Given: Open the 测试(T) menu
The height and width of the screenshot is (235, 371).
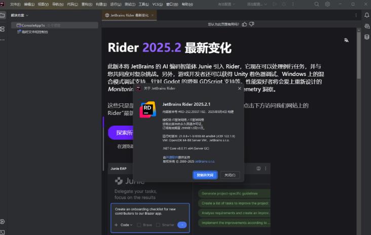Looking at the screenshot, I should [130, 4].
